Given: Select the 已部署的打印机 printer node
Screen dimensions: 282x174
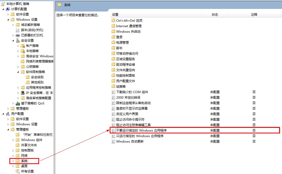Looking at the screenshot, I should [x=32, y=35].
